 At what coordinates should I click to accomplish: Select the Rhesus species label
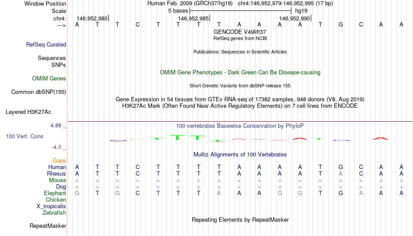tap(57, 173)
